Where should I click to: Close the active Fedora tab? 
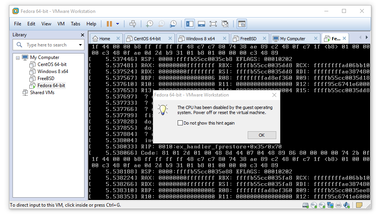click(x=344, y=38)
